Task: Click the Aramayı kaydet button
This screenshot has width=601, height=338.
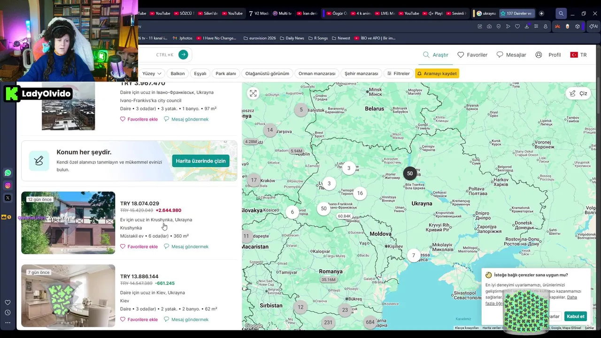Action: pos(437,73)
